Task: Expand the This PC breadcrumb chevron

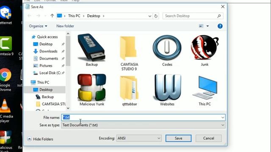Action: (x=84, y=16)
